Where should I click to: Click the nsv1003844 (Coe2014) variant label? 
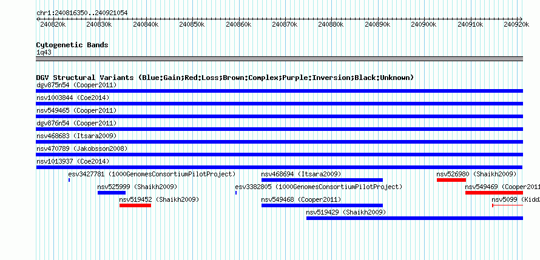pyautogui.click(x=73, y=98)
